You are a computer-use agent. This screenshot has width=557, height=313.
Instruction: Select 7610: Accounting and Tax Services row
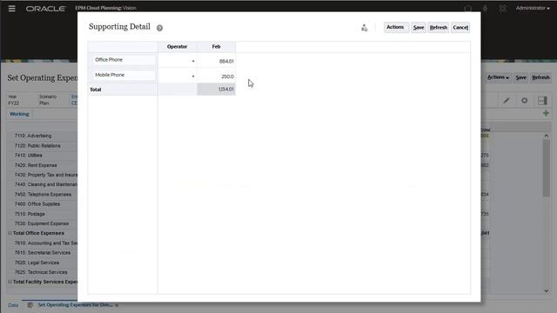tap(46, 243)
